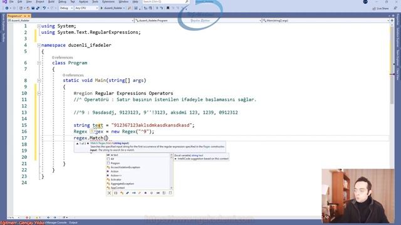Select 'Action<>' in the completion list
The height and width of the screenshot is (225, 401).
138,176
